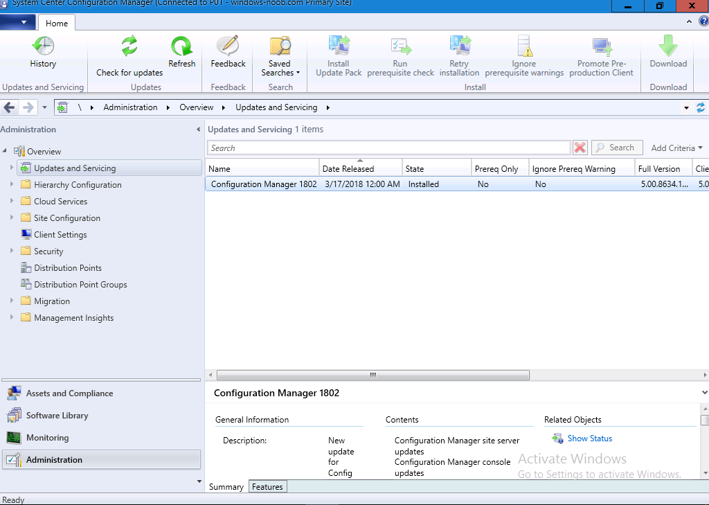The width and height of the screenshot is (709, 505).
Task: Click Install Update Pack icon
Action: pos(339,46)
